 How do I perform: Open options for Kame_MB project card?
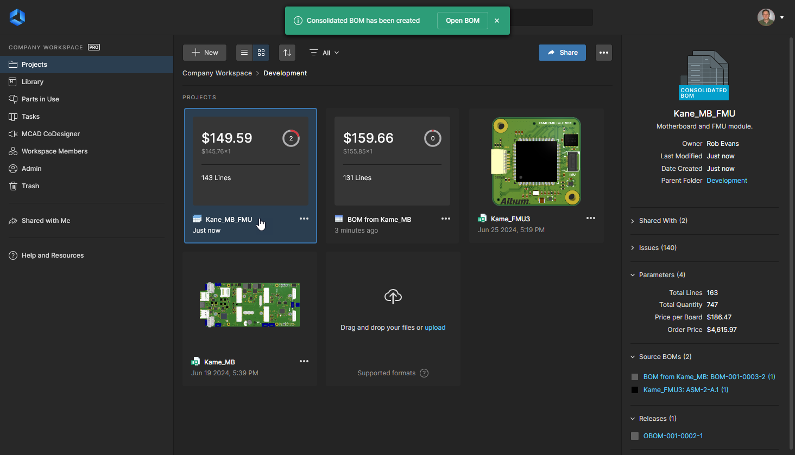304,361
